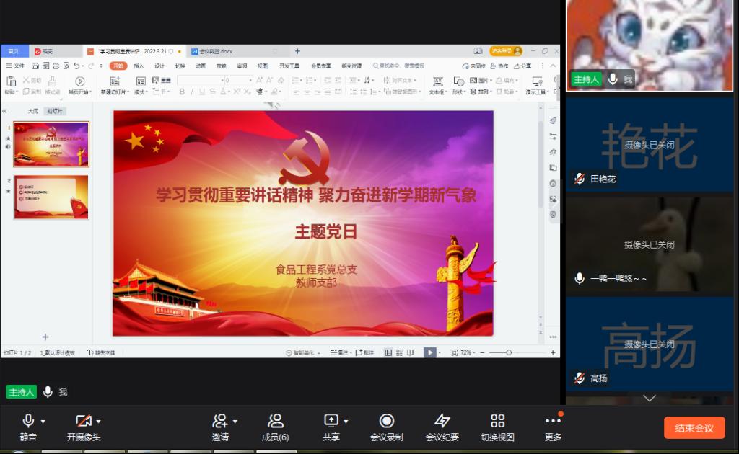This screenshot has width=739, height=454.
Task: Expand invite options arrow next to 邀请
Action: (235, 421)
